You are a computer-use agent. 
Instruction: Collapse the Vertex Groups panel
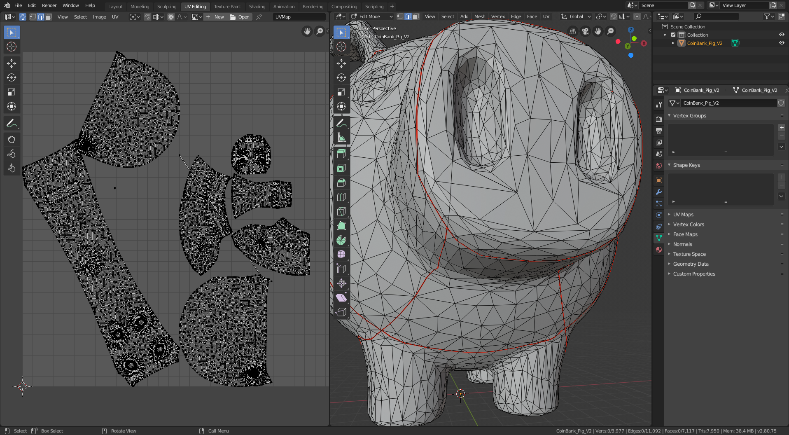[689, 116]
